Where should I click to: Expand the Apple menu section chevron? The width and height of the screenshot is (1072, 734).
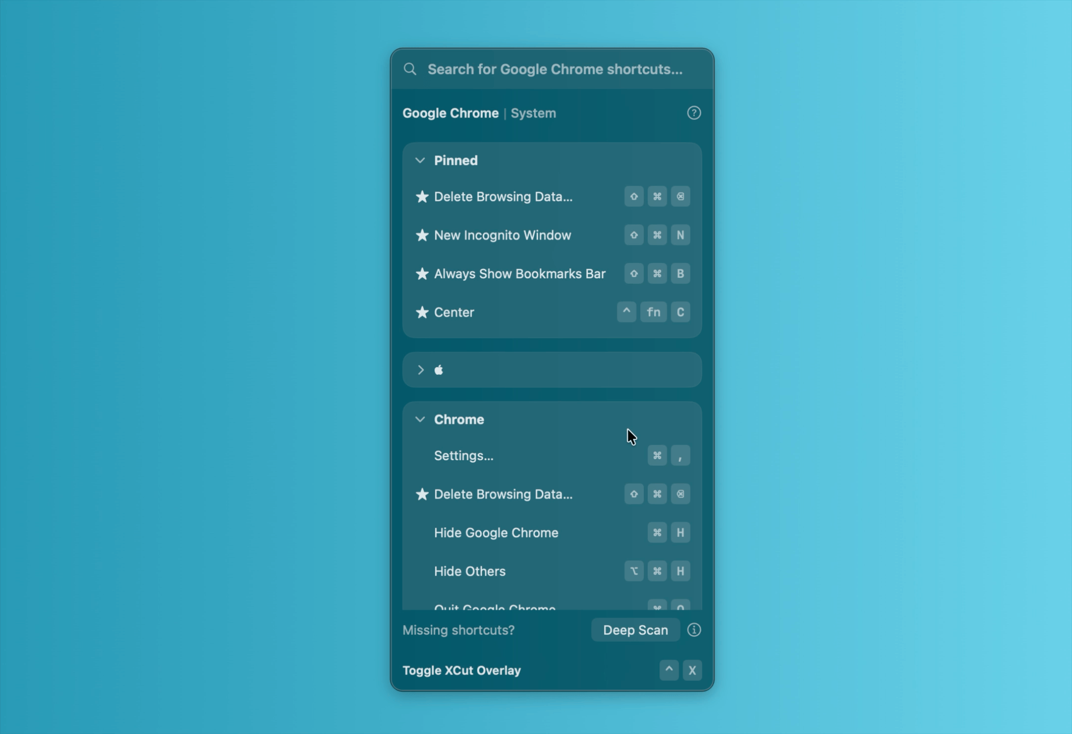coord(420,370)
